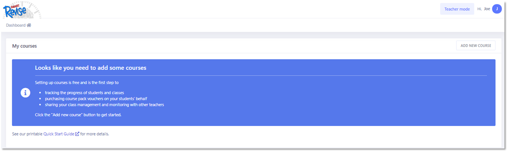The image size is (508, 152).
Task: Toggle Teacher mode
Action: (457, 9)
